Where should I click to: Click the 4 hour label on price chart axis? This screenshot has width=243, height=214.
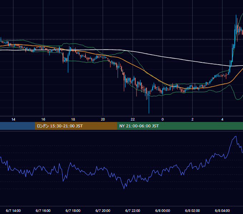[x=222, y=119]
